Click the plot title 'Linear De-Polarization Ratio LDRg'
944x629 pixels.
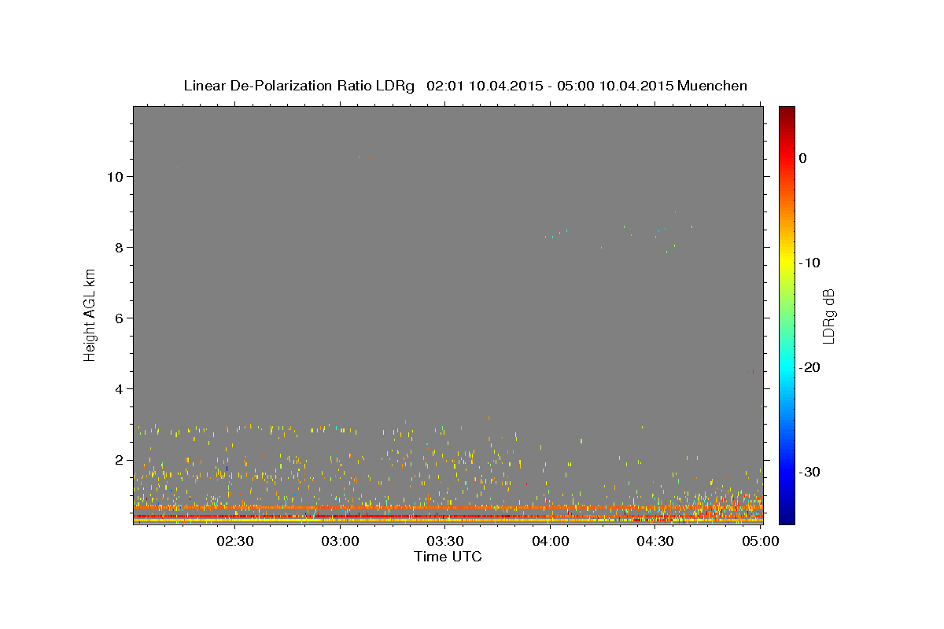pos(299,86)
